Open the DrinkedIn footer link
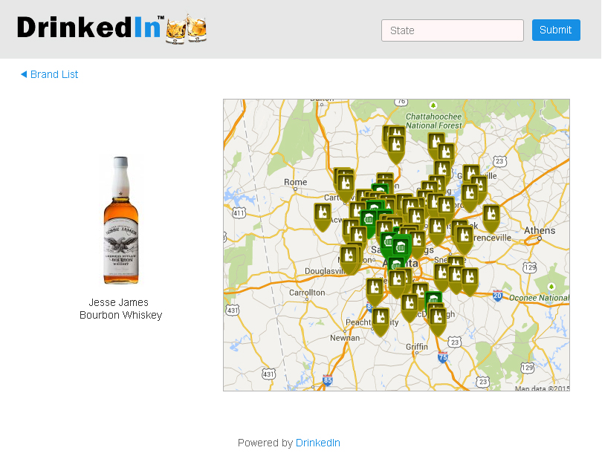The image size is (602, 459). 318,443
